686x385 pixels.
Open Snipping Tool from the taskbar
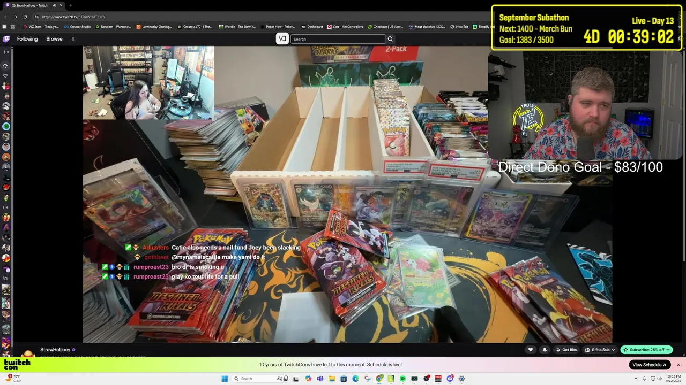pyautogui.click(x=368, y=379)
